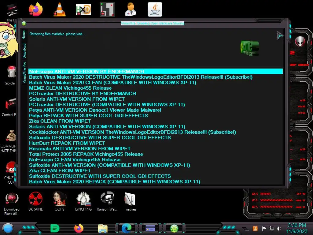The height and width of the screenshot is (235, 313).
Task: Click the VirusWire lime window icon
Action: [x=24, y=24]
